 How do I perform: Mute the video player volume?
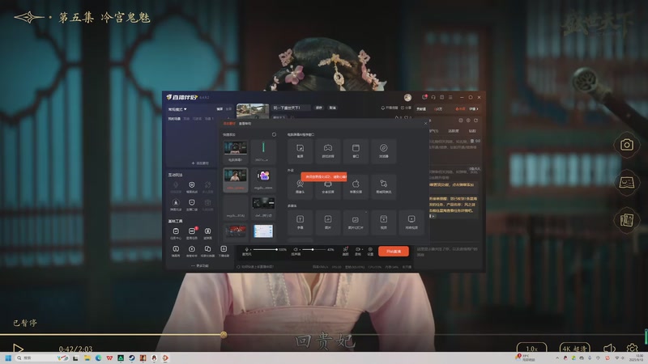(x=609, y=349)
